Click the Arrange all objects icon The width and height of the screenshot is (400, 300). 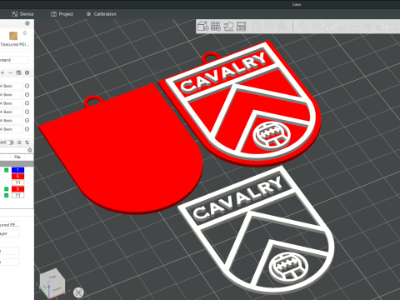pyautogui.click(x=242, y=27)
